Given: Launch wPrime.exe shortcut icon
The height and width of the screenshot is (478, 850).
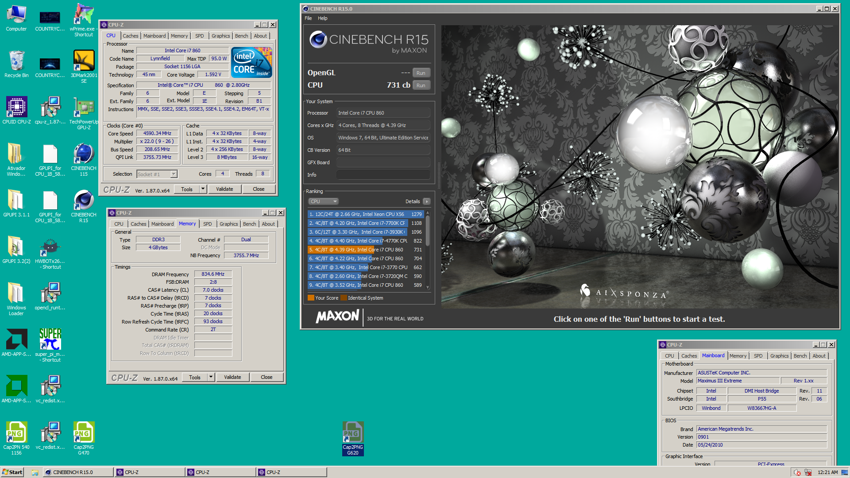Looking at the screenshot, I should point(84,20).
